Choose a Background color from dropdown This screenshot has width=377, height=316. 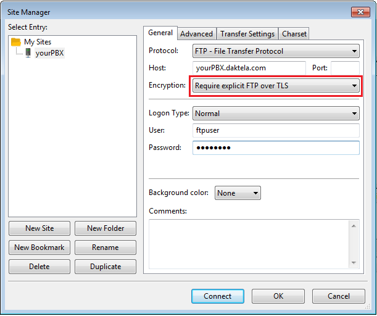(x=238, y=193)
